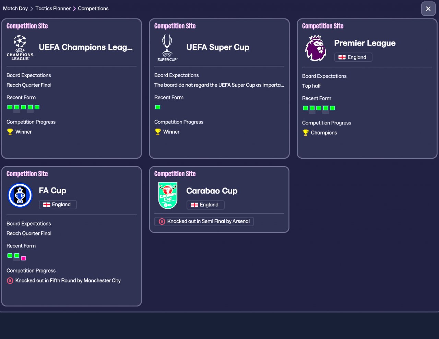Image resolution: width=439 pixels, height=339 pixels.
Task: Click England flag in Premier League card
Action: (x=342, y=57)
